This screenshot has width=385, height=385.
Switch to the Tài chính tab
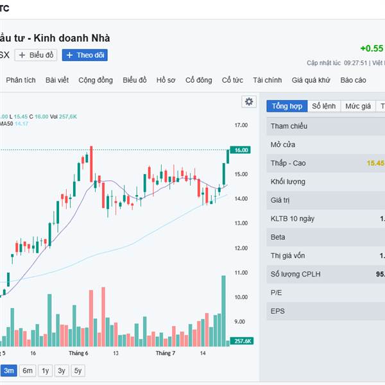coord(268,80)
